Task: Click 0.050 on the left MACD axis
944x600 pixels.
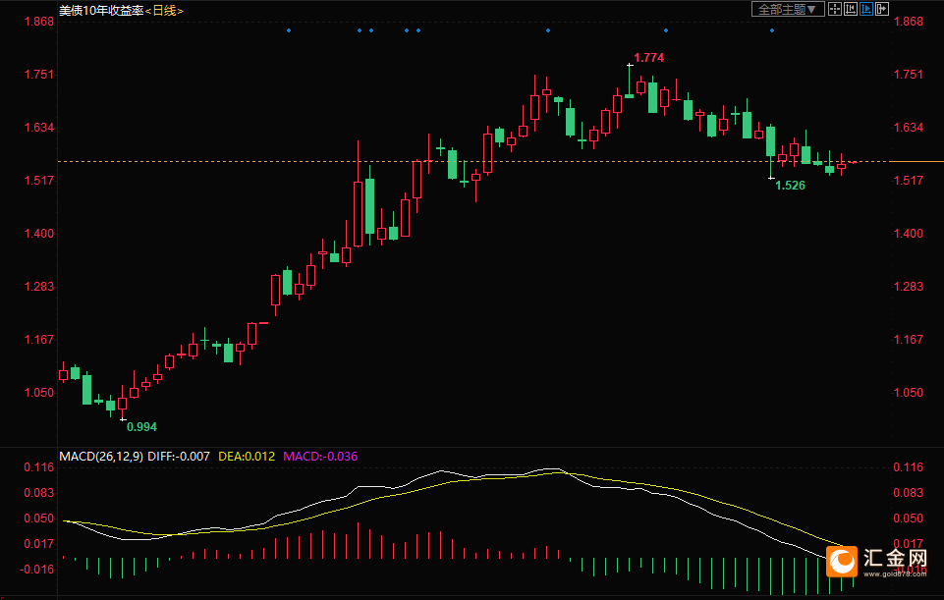Action: tap(39, 518)
